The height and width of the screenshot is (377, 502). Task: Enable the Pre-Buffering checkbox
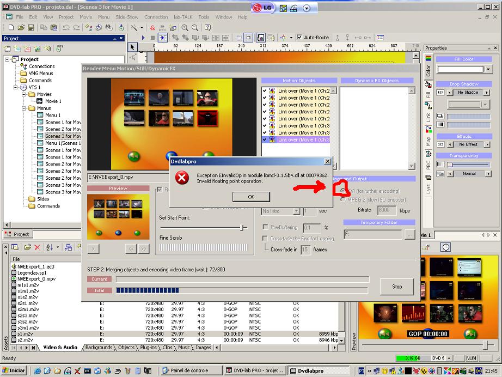(x=265, y=227)
